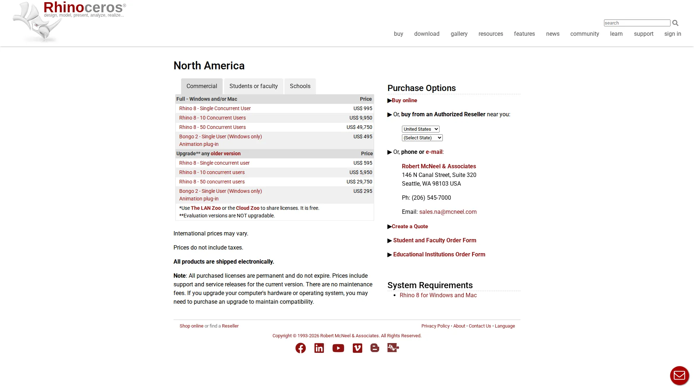Open upgrade Rhino 8 - 50 concurrent users link
694x390 pixels.
(212, 182)
